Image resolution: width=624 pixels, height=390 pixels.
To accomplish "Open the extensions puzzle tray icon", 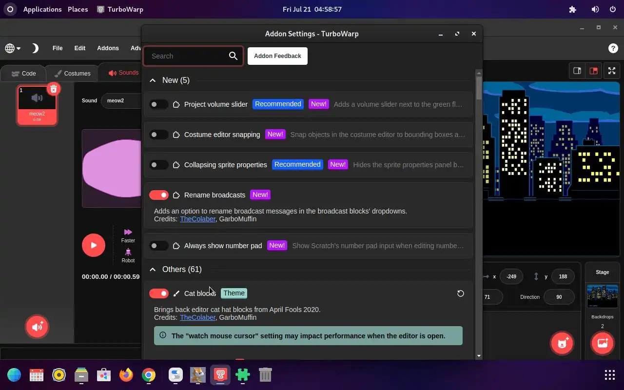I will 573,9.
